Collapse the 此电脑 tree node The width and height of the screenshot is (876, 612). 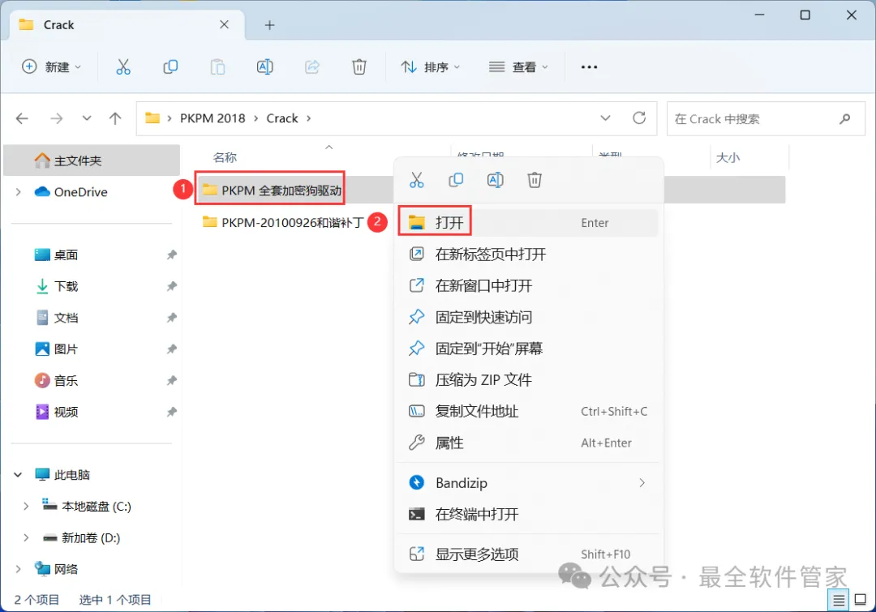pyautogui.click(x=18, y=475)
